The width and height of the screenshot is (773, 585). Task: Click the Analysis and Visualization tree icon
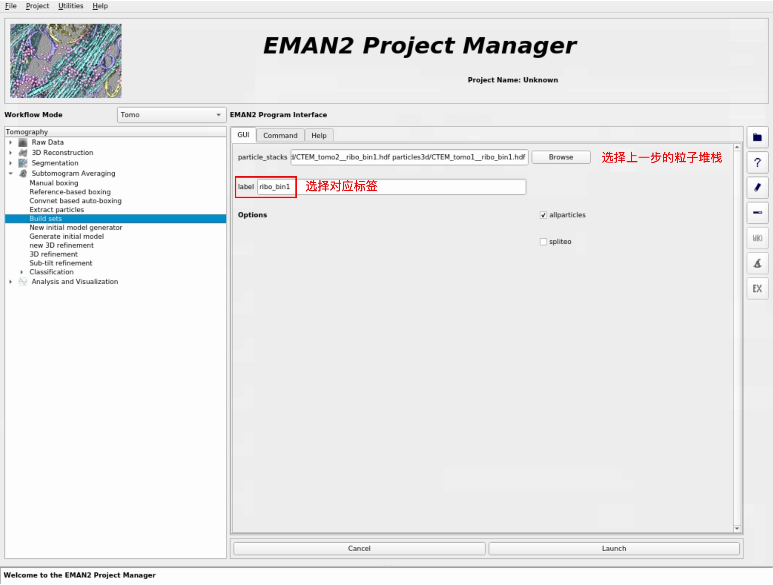tap(23, 282)
